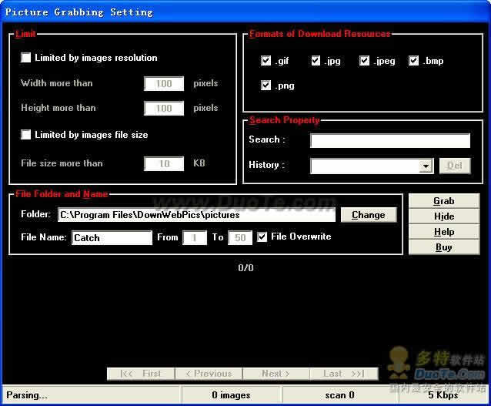This screenshot has height=406, width=491.
Task: Click the File Name field containing Catch
Action: (x=112, y=237)
